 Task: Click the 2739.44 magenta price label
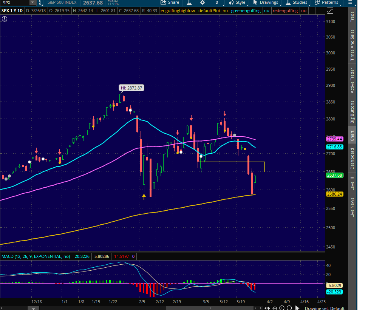click(x=334, y=139)
